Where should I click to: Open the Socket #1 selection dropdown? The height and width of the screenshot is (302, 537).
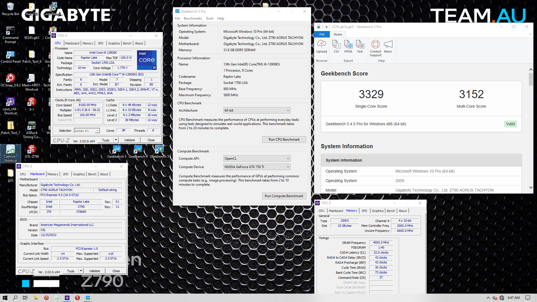[87, 131]
